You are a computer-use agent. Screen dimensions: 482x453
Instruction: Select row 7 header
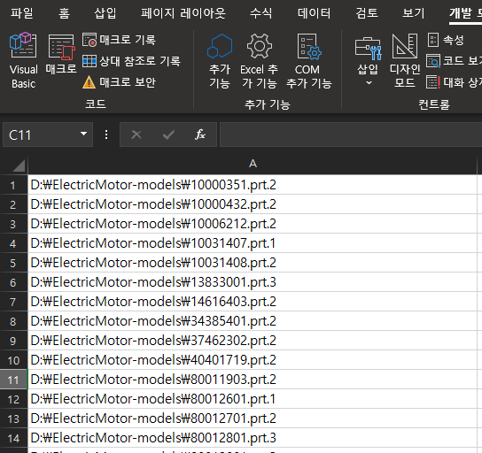(x=13, y=302)
